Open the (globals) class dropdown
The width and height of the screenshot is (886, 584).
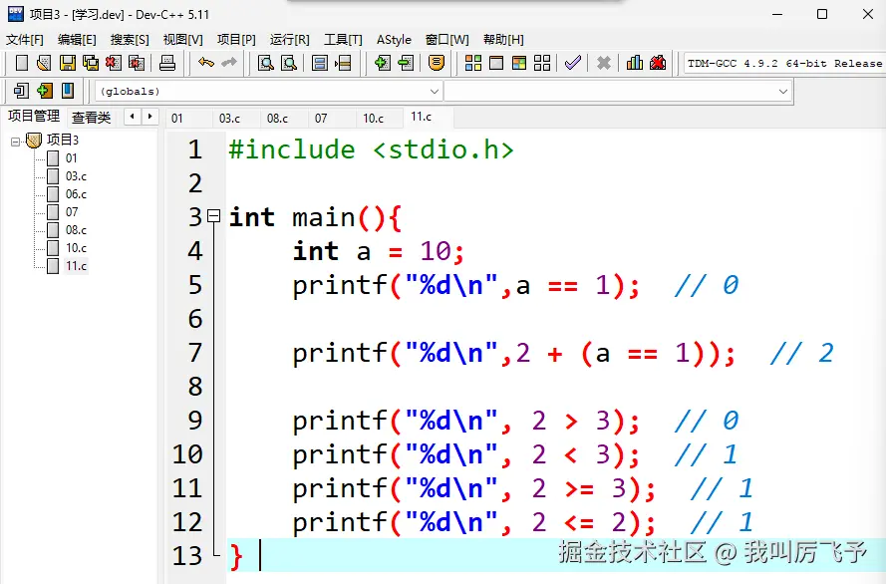tap(268, 91)
